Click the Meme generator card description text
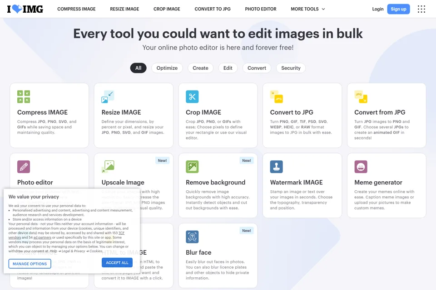This screenshot has width=436, height=290. [x=384, y=200]
